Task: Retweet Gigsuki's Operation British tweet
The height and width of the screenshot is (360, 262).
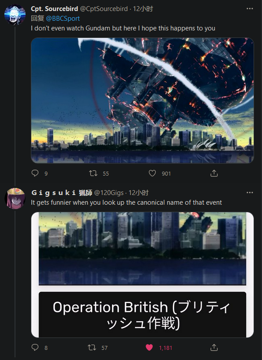Action: 92,347
